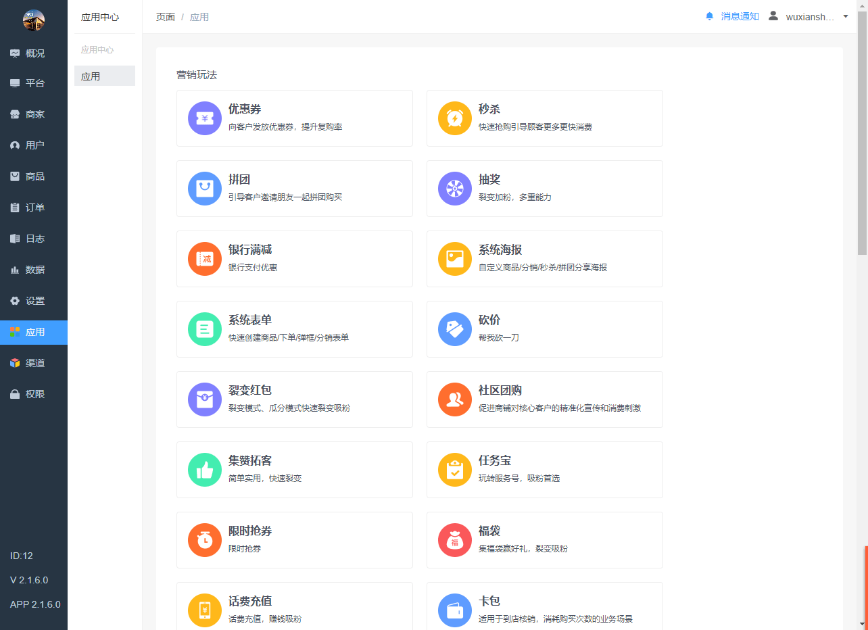Click the coupon (优惠券) purple ticket icon

pyautogui.click(x=204, y=118)
